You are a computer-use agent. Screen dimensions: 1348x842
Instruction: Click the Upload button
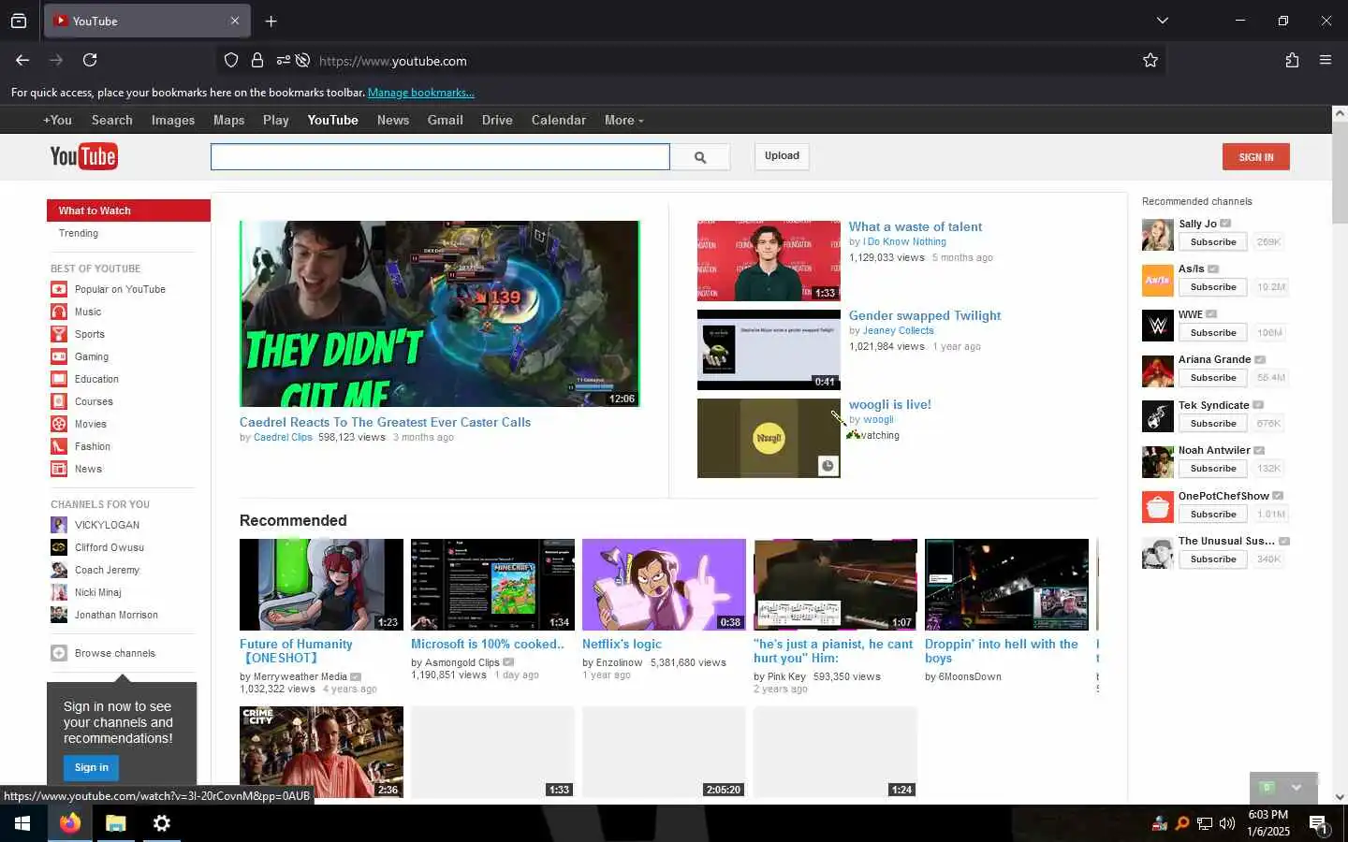click(x=782, y=156)
